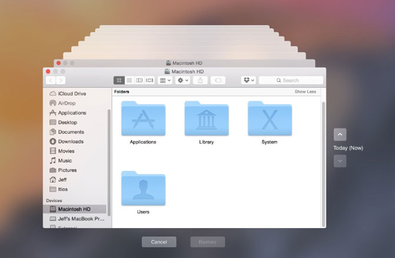This screenshot has width=395, height=258.
Task: Select the Applications folder icon
Action: pyautogui.click(x=143, y=118)
